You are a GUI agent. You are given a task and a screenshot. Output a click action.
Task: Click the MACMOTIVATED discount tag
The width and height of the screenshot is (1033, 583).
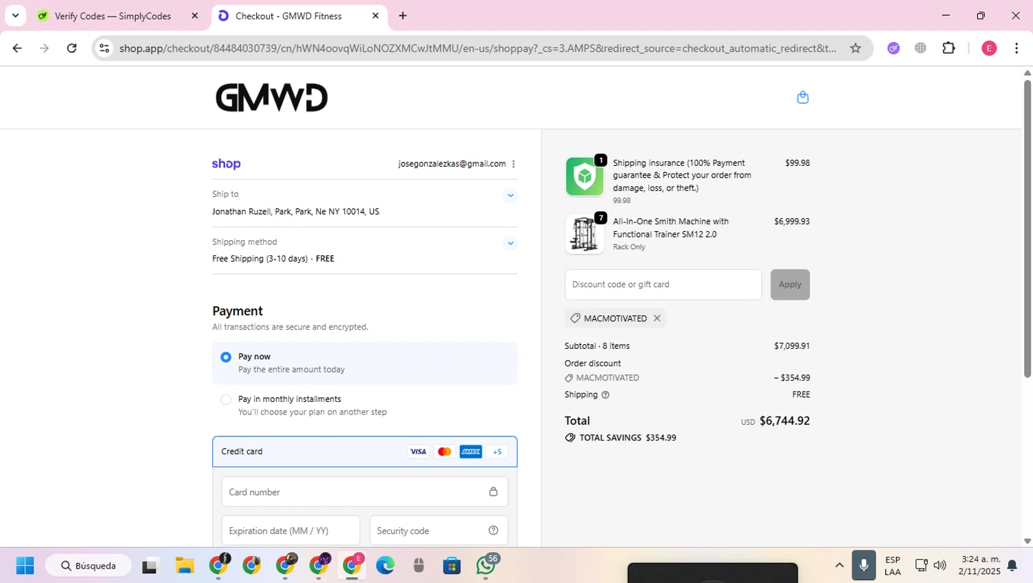point(615,318)
